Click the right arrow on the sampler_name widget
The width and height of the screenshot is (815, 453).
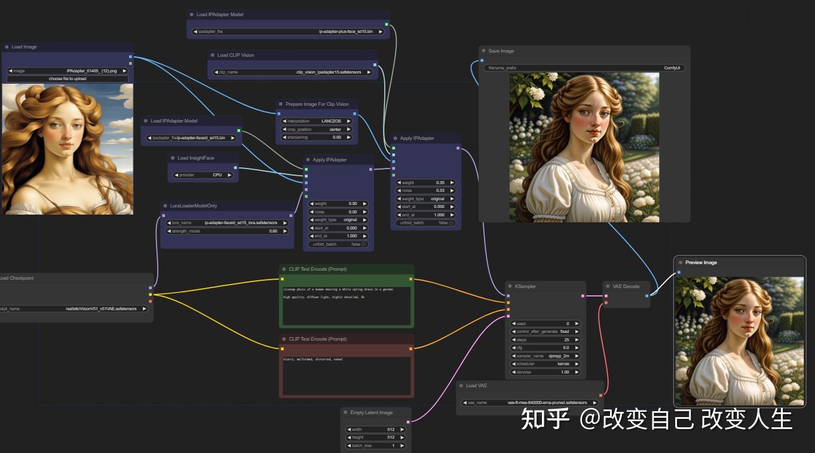[576, 356]
